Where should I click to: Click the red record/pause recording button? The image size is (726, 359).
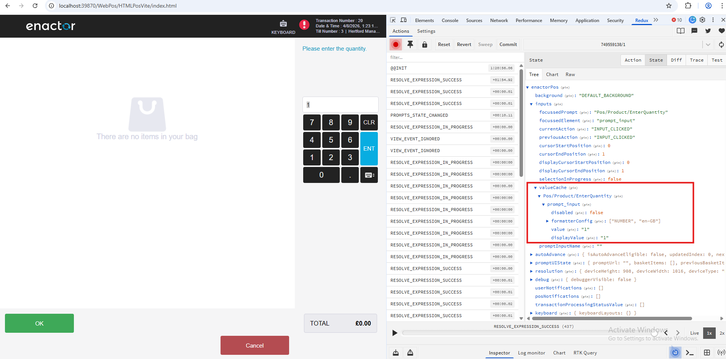[396, 44]
